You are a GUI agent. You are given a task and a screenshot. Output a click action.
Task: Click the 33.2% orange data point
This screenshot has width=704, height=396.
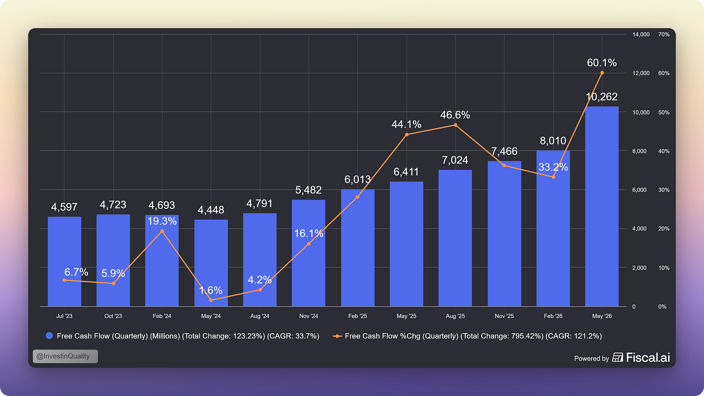(553, 177)
